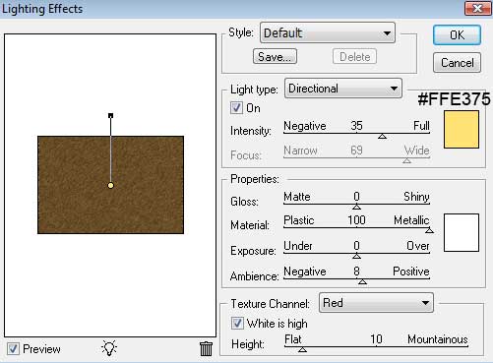The image size is (493, 363).
Task: Open the Style dropdown showing Default
Action: pos(328,32)
